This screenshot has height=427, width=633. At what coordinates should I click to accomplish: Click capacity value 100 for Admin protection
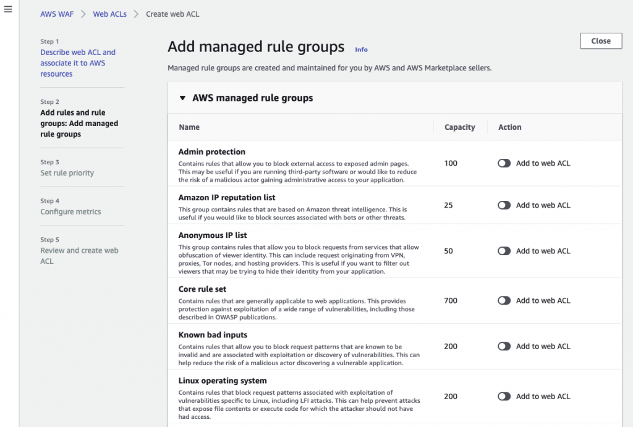coord(451,163)
